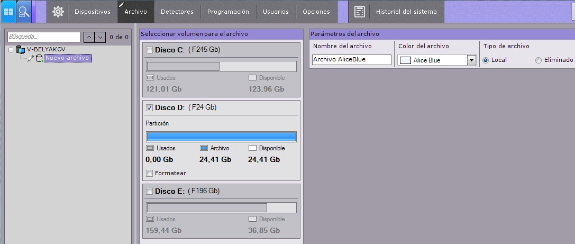Click the system log document icon
Viewport: 575px width, 244px height.
(x=360, y=12)
